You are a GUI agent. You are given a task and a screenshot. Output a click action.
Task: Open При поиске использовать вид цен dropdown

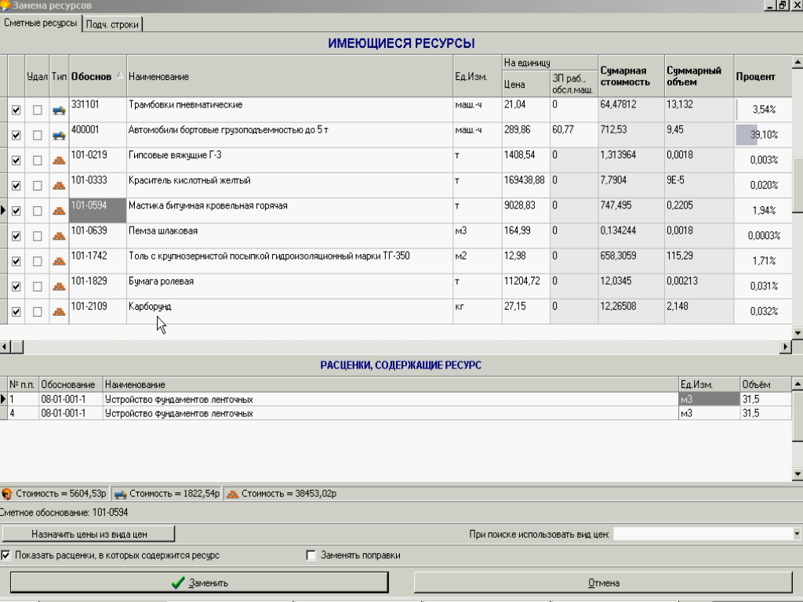797,534
